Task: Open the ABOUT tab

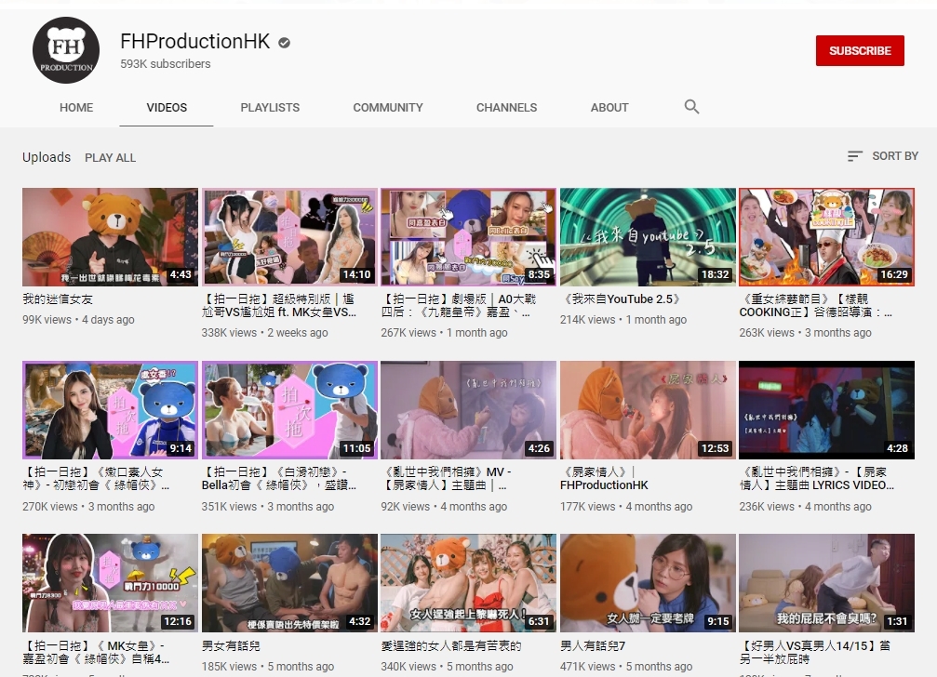Action: coord(609,108)
